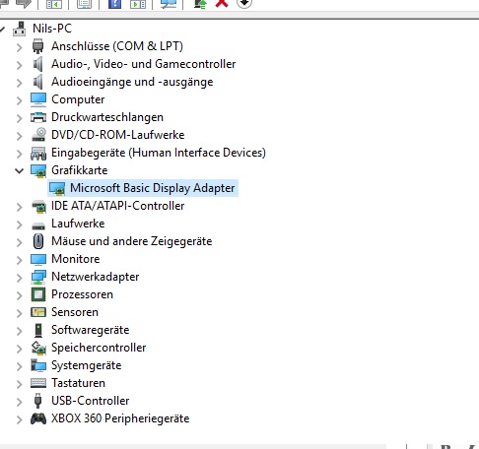Click the chip icon beside Prozessoren

click(38, 294)
